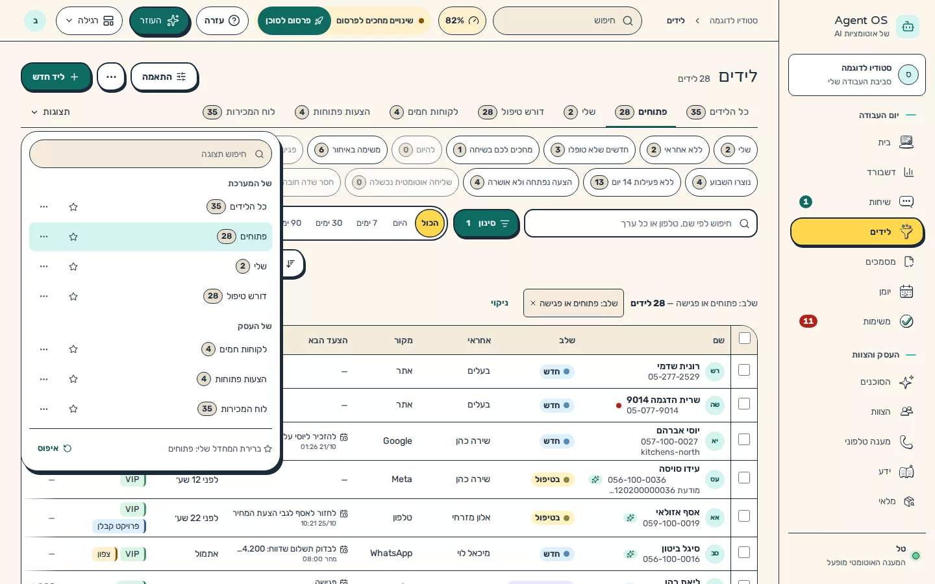Click the חיפוש תצוגה view search field
Image resolution: width=935 pixels, height=584 pixels.
coord(151,154)
